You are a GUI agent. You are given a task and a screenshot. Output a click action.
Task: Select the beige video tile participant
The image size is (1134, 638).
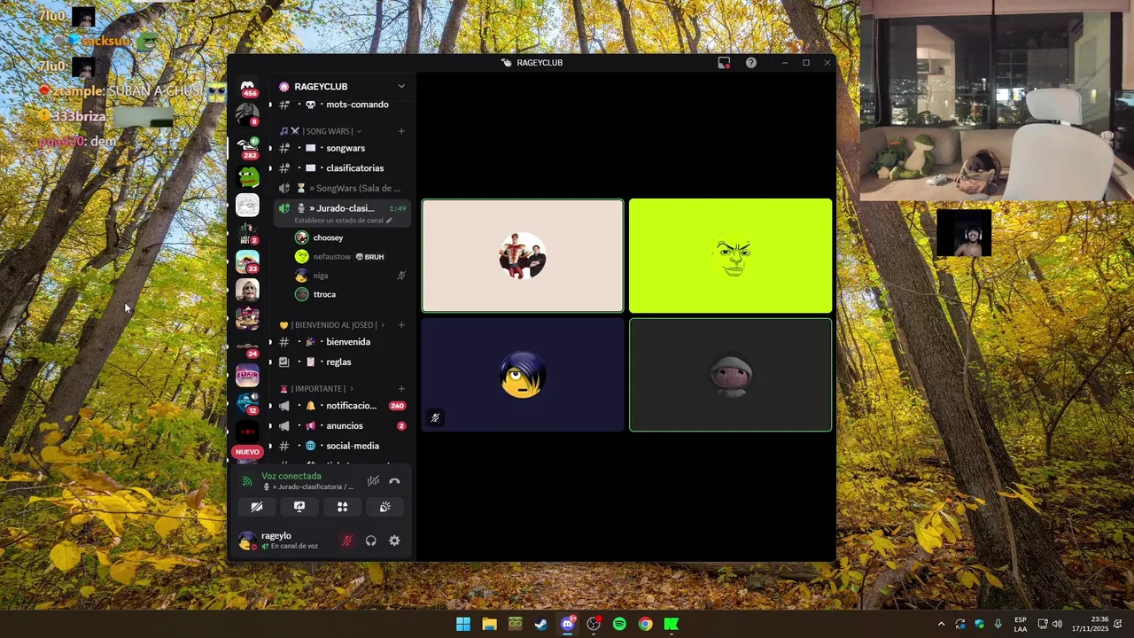[x=523, y=256]
